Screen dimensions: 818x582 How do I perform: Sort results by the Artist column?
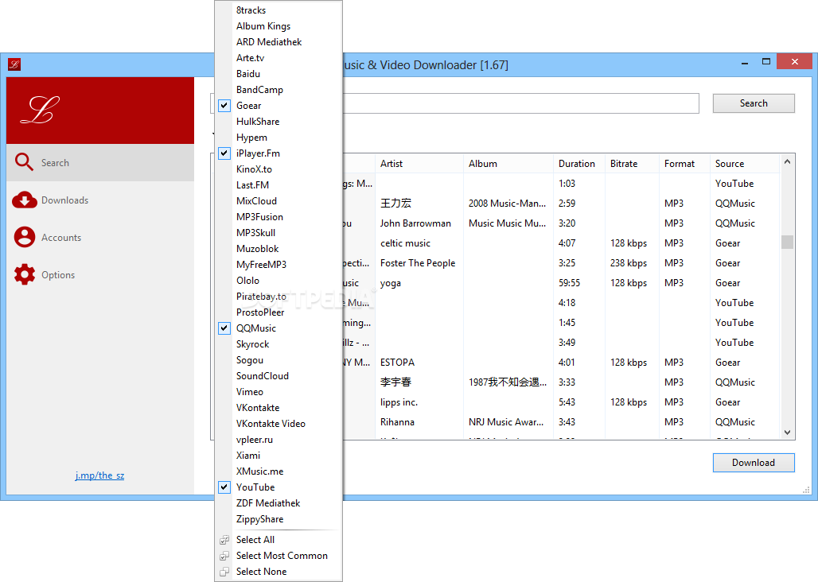click(x=419, y=164)
